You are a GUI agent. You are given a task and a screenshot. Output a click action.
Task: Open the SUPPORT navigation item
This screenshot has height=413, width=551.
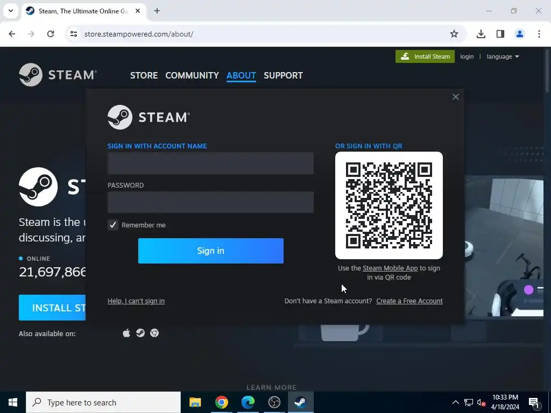[x=283, y=75]
